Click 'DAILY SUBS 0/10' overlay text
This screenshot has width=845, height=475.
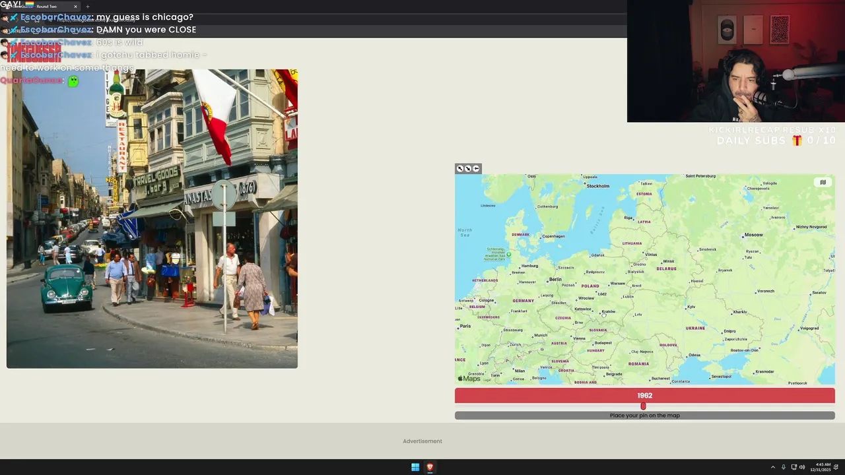[776, 141]
